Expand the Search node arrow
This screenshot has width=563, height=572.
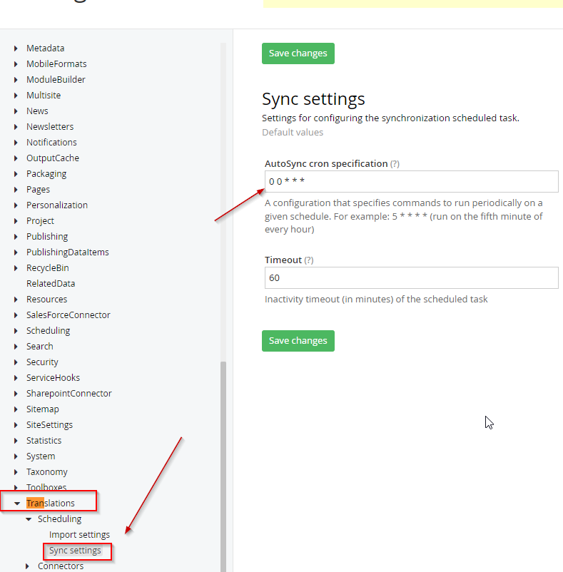click(16, 346)
